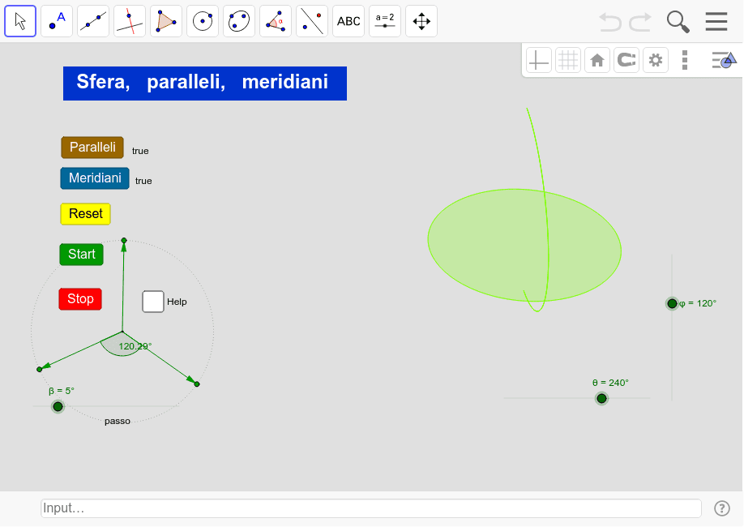744x527 pixels.
Task: Toggle grid display in style bar
Action: 568,60
